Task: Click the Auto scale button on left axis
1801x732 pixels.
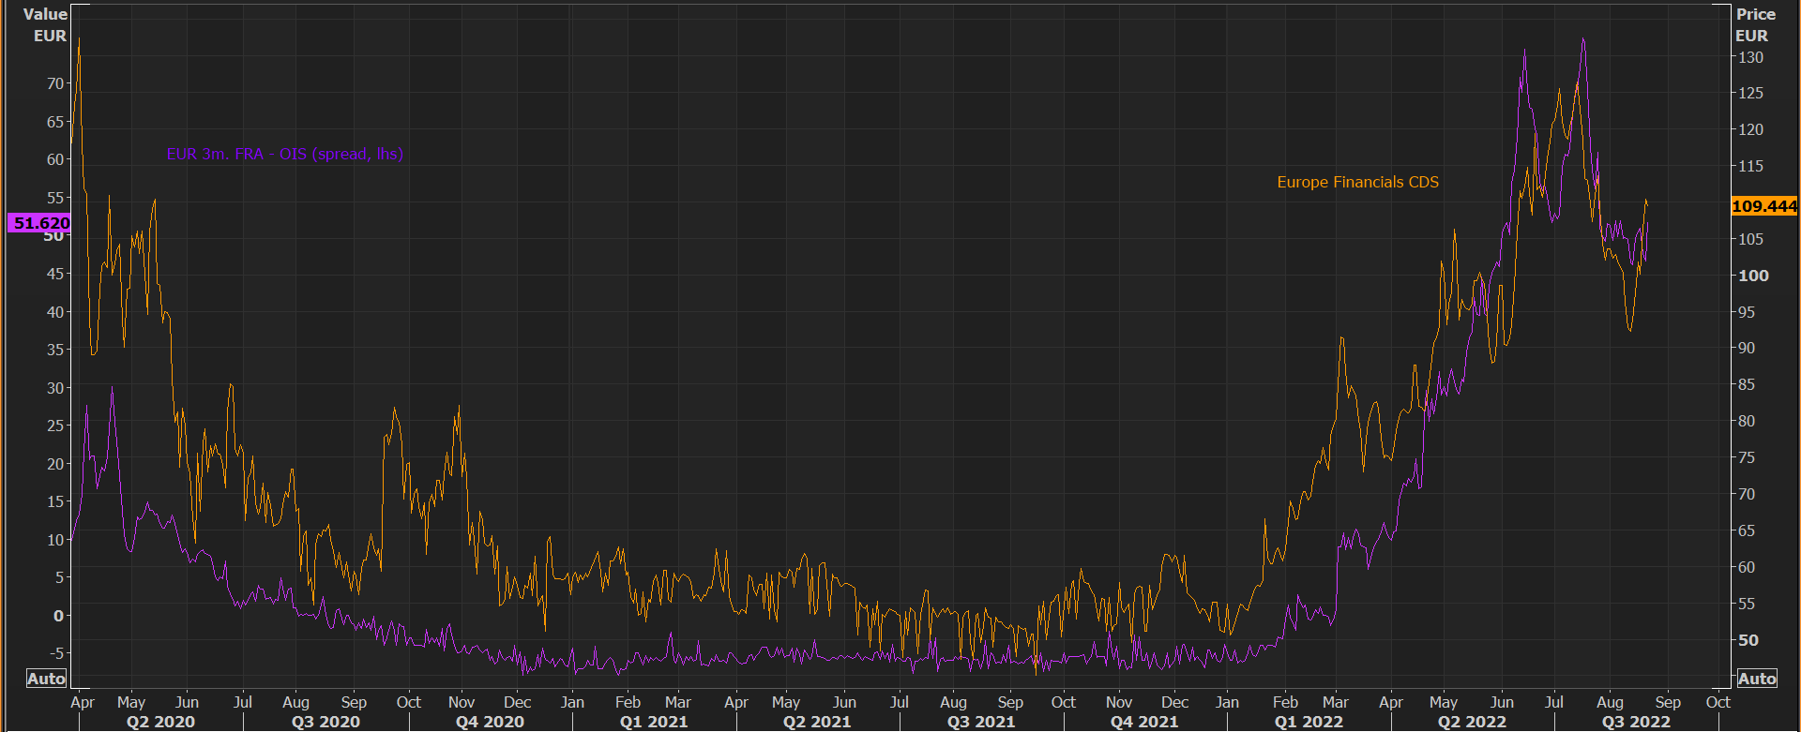Action: coord(47,679)
